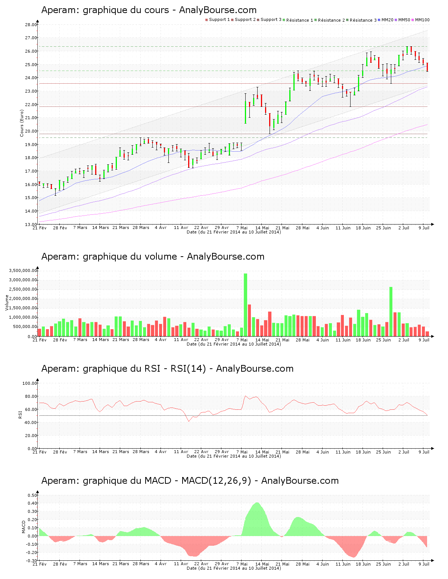Click the tallest green volume bar near 7 Mai

pyautogui.click(x=245, y=305)
